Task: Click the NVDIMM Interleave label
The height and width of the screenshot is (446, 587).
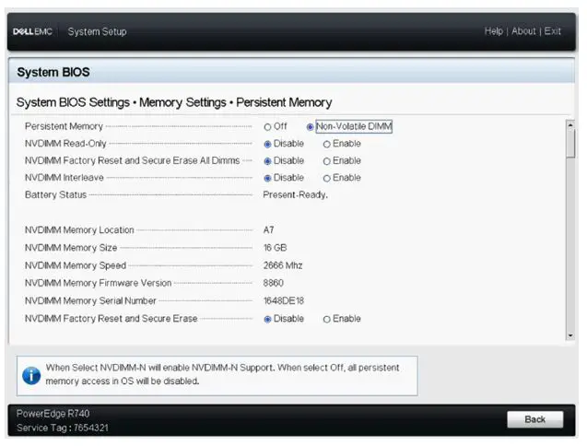Action: click(64, 178)
